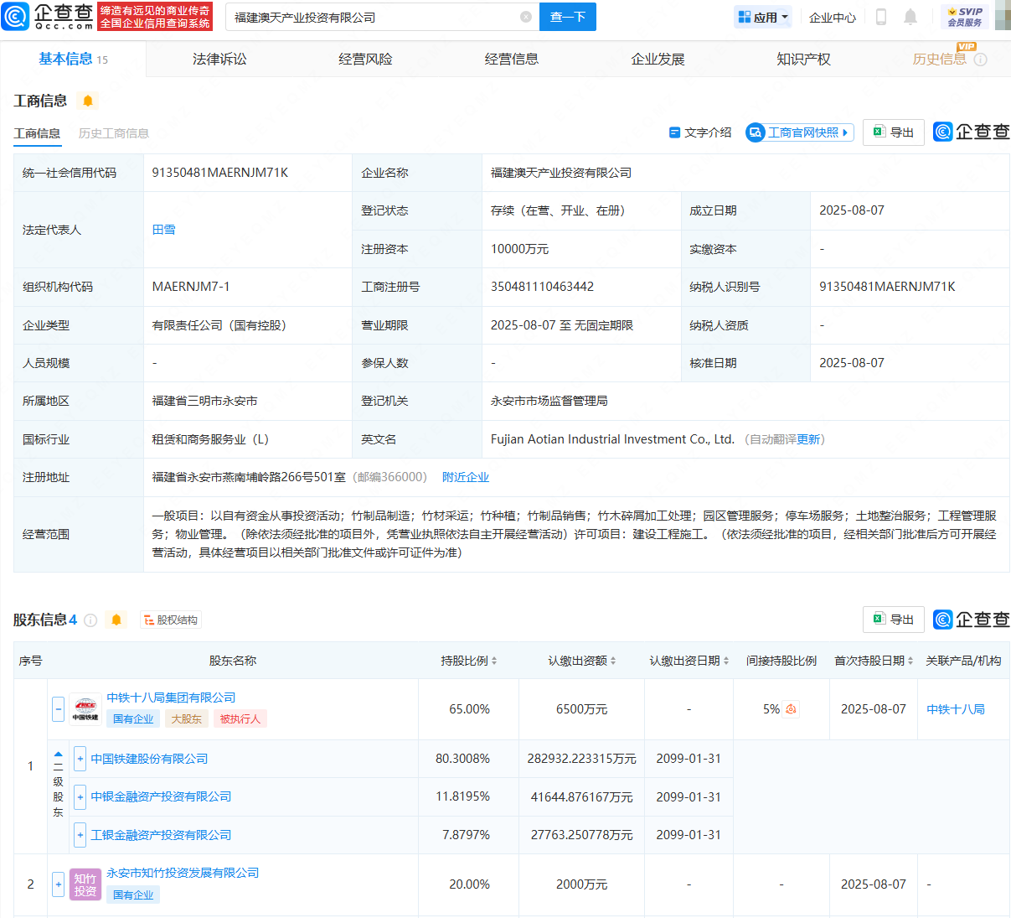Show the info tooltip beside 股东信息 4
Viewport: 1011px width, 918px height.
pyautogui.click(x=90, y=620)
